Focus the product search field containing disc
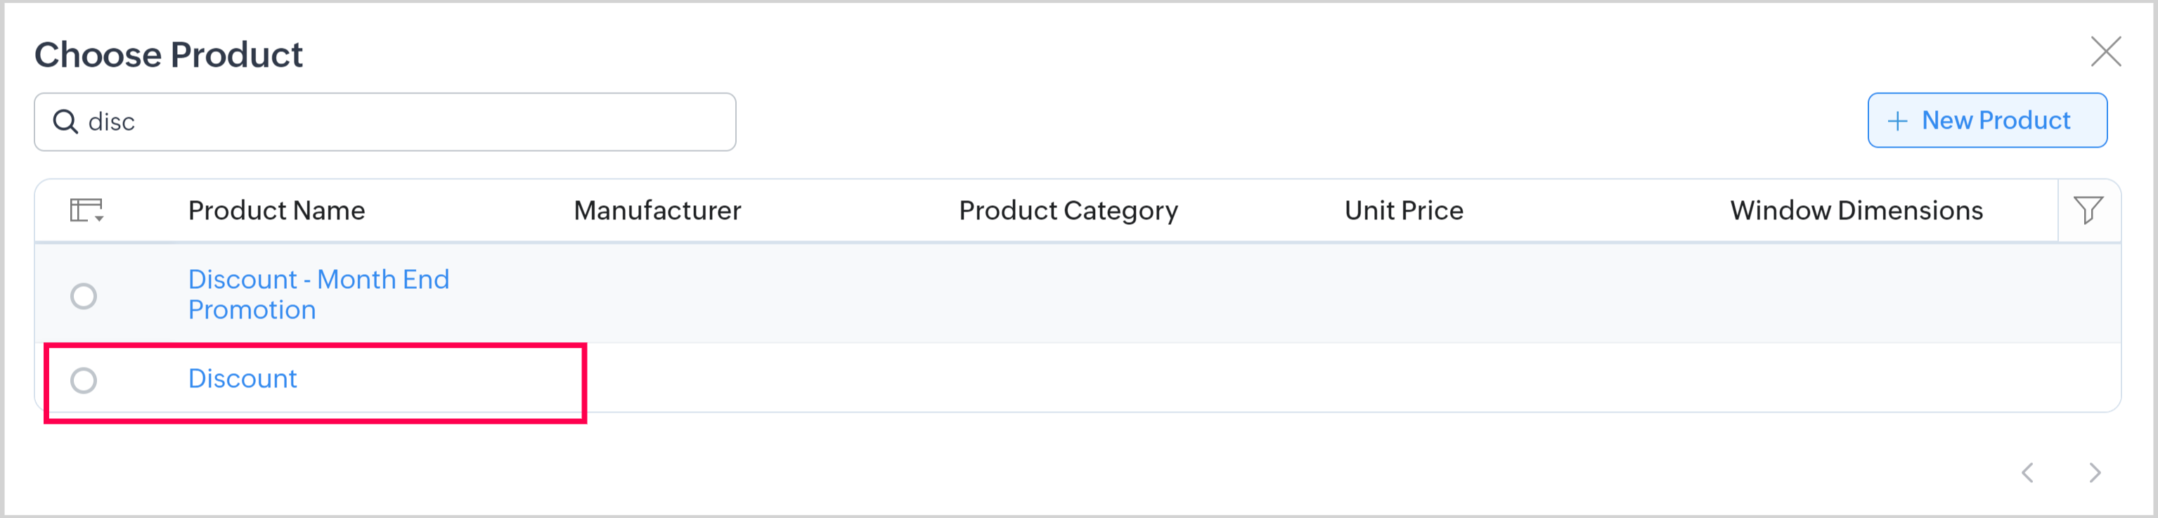2158x518 pixels. (402, 122)
